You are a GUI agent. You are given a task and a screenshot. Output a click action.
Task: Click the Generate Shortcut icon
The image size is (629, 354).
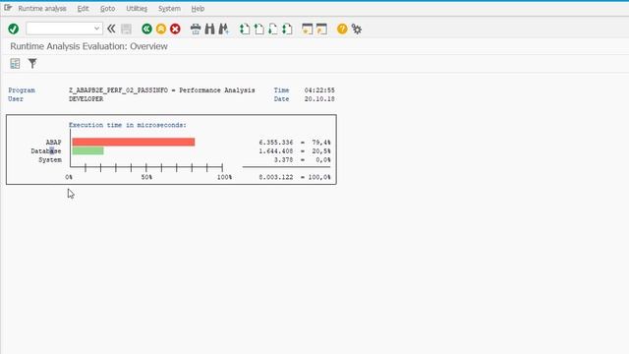pos(321,29)
